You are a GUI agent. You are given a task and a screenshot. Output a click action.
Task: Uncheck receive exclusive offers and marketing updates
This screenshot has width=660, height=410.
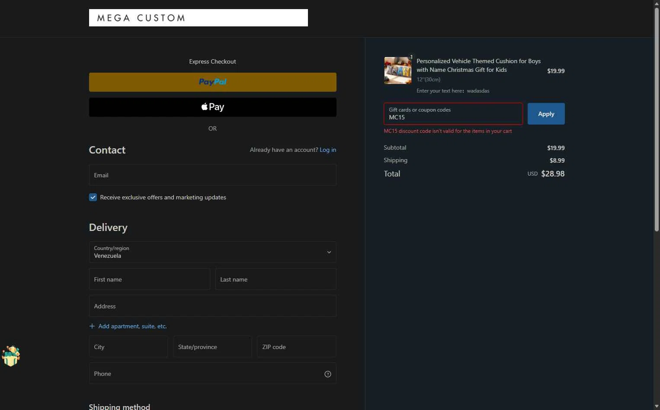click(x=93, y=197)
